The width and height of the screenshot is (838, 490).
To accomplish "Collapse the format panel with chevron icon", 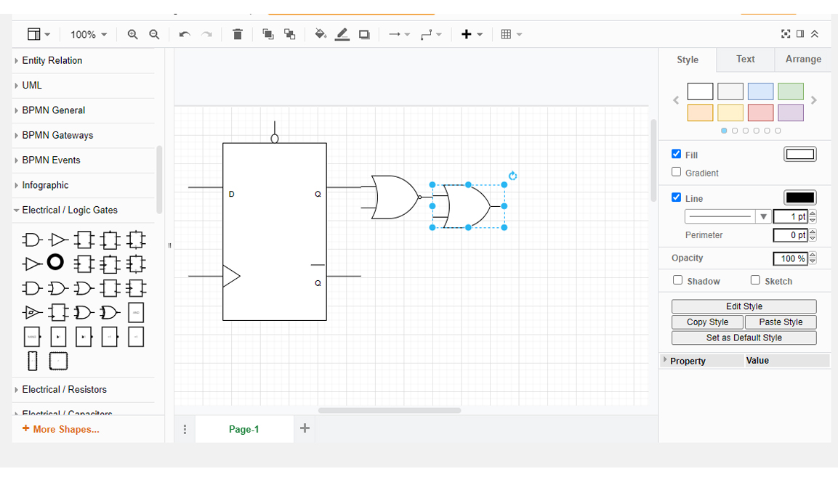I will point(814,34).
